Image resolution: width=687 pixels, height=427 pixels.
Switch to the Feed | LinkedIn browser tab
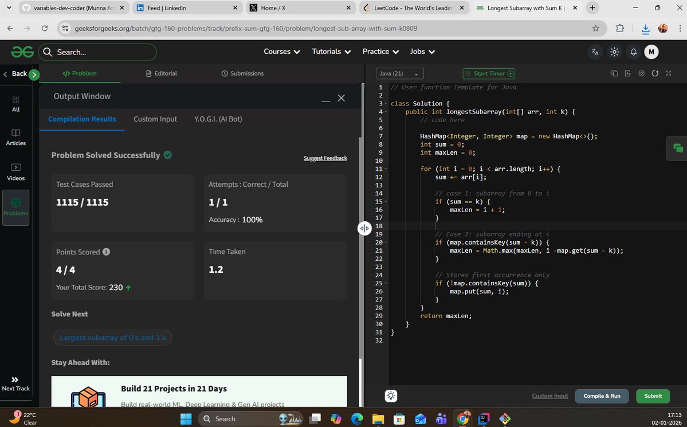(x=187, y=8)
